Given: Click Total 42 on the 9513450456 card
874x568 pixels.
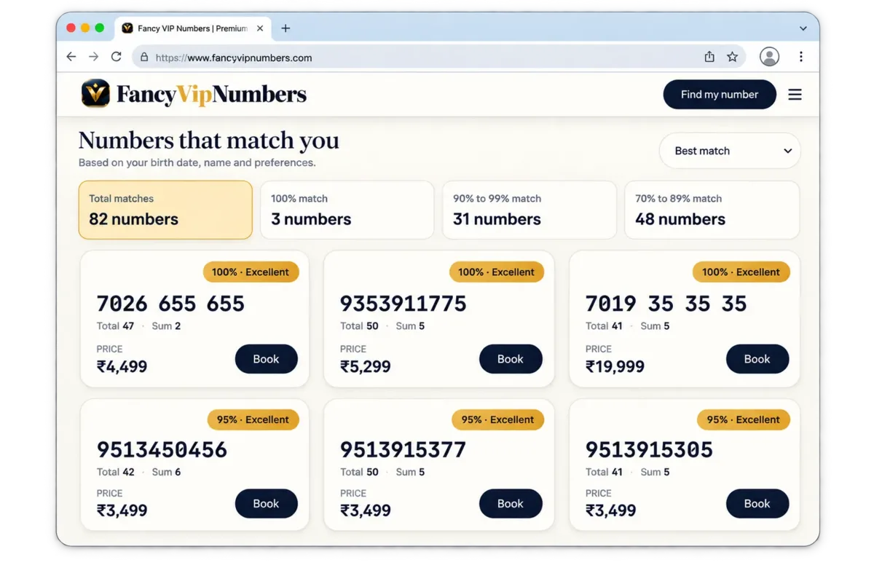Looking at the screenshot, I should (115, 472).
